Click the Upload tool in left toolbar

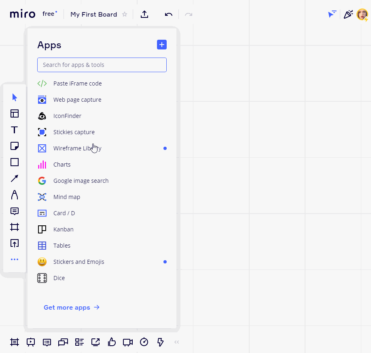click(15, 243)
